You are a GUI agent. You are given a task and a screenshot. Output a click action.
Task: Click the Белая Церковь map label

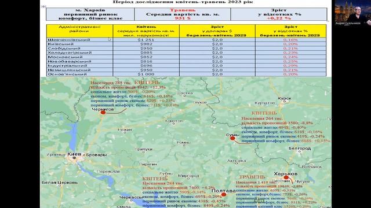coord(60,183)
